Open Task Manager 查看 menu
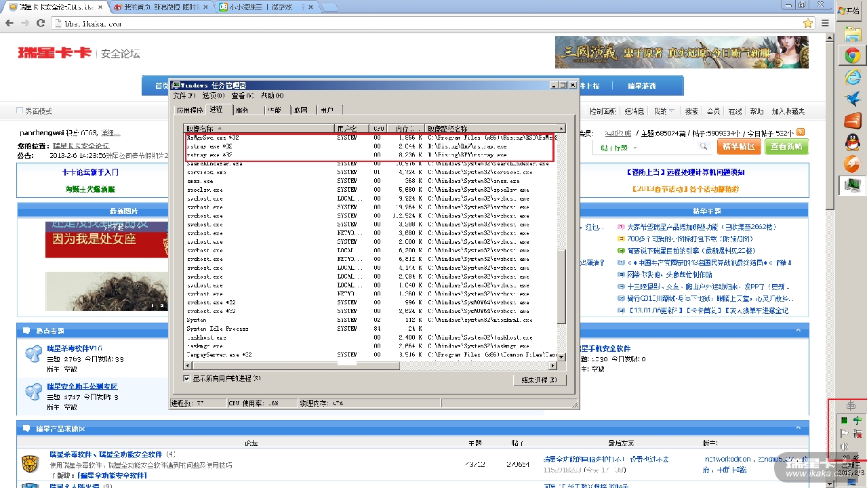 pyautogui.click(x=242, y=96)
